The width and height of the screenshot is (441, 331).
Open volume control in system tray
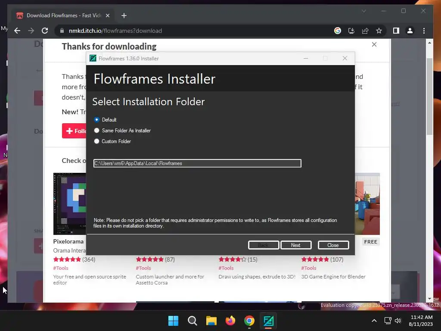coord(398,321)
